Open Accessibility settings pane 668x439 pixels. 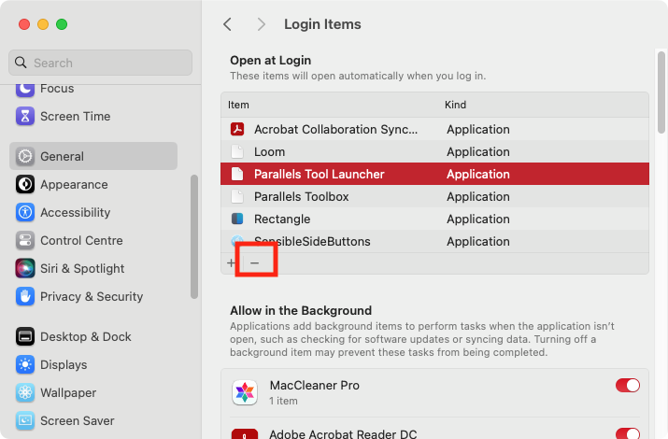coord(76,212)
